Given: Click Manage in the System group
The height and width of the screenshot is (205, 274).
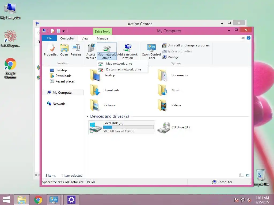Looking at the screenshot, I should pyautogui.click(x=170, y=57).
